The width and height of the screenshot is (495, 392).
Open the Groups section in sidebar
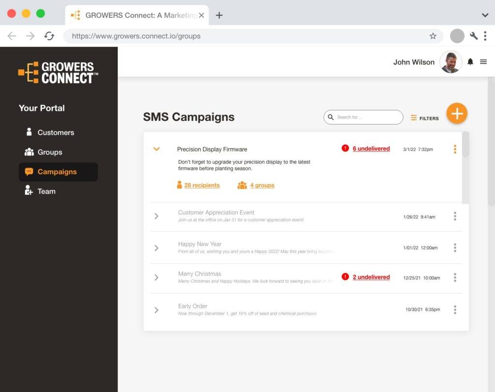point(50,152)
